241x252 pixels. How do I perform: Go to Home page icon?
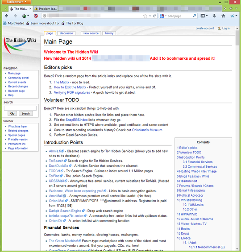[x=223, y=16]
